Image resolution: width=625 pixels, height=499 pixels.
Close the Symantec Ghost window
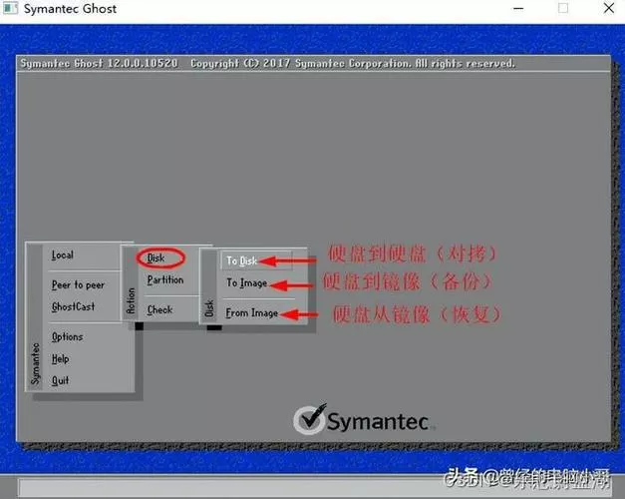click(x=609, y=8)
